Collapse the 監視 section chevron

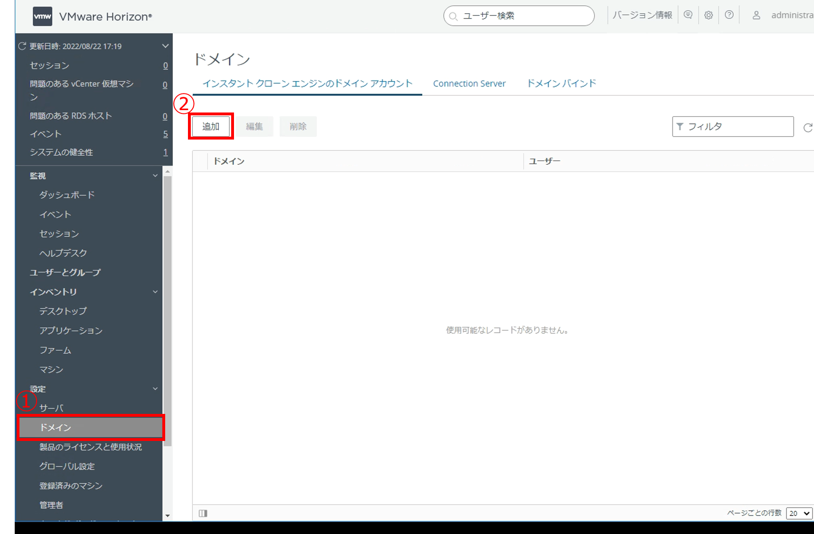pos(155,176)
